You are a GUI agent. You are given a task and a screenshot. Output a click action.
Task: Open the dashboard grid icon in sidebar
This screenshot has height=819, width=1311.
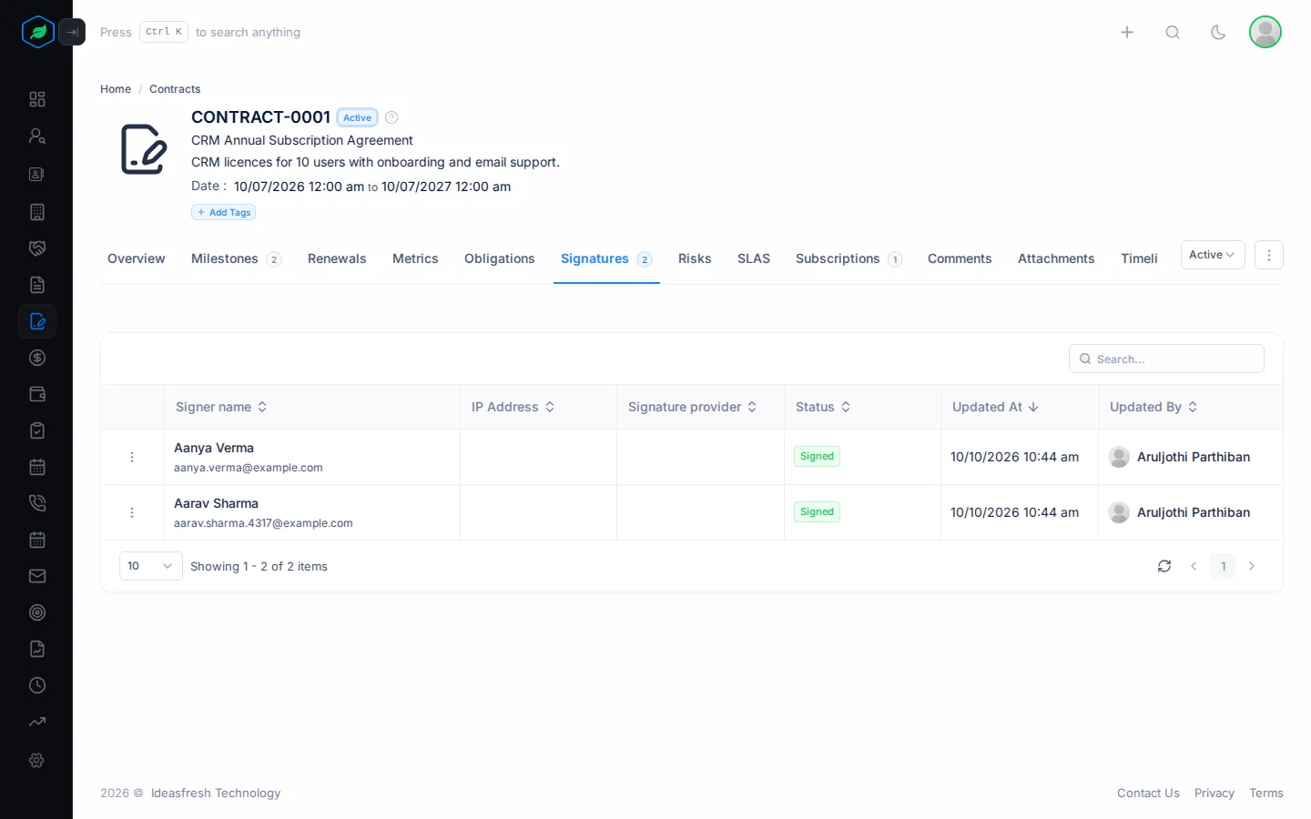[x=37, y=99]
